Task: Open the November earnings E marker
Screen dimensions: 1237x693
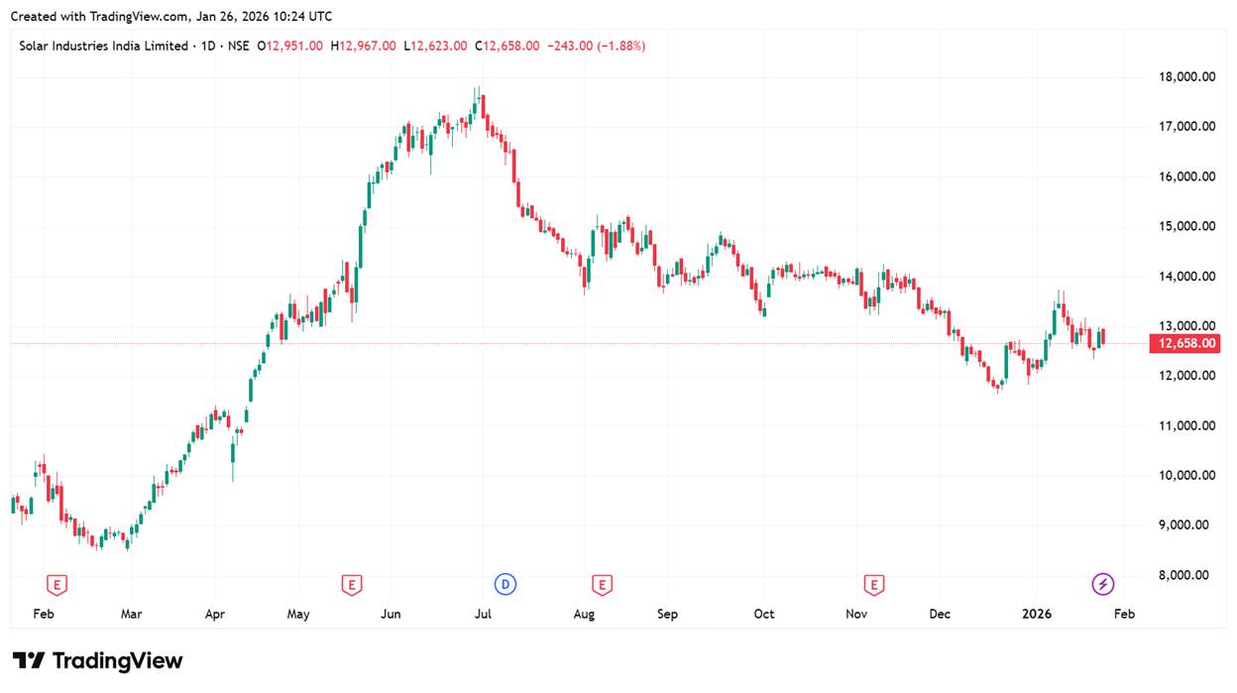Action: (874, 585)
